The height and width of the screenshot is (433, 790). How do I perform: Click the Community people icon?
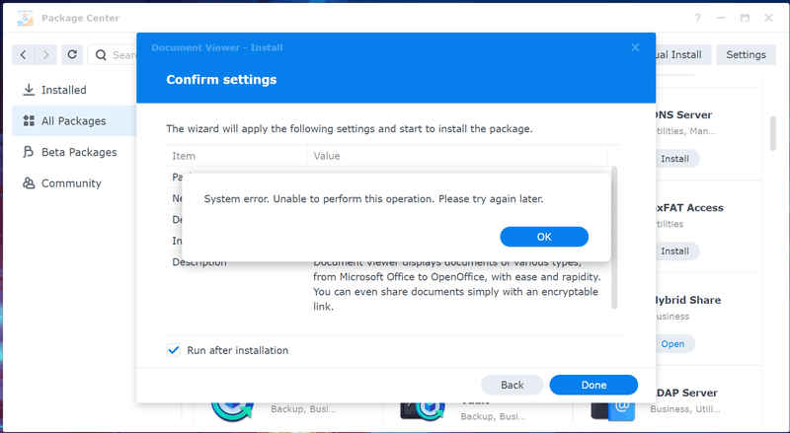[x=29, y=183]
